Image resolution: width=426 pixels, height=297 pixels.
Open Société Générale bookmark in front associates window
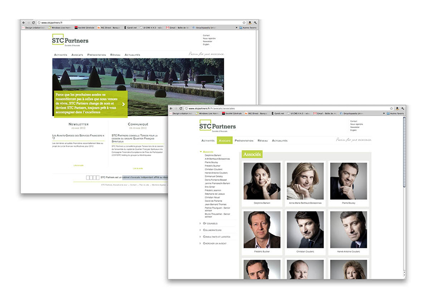232,113
